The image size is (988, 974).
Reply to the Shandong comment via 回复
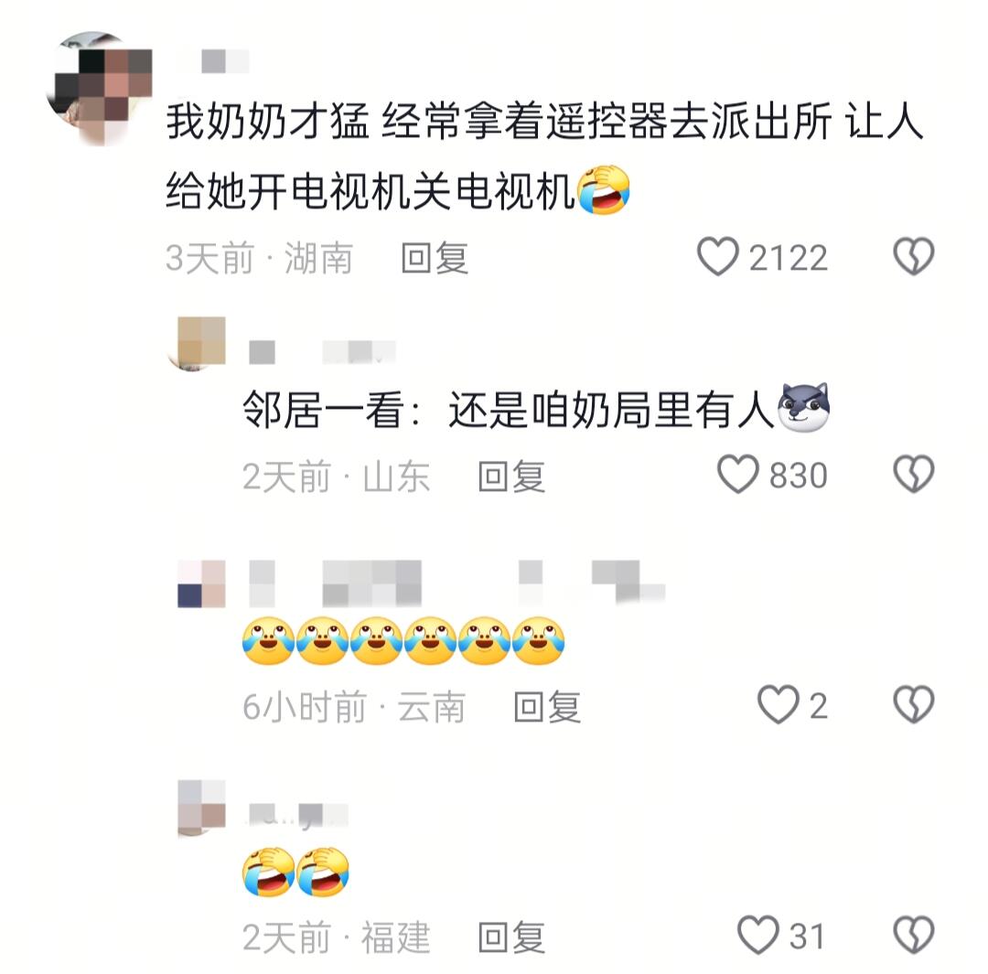point(511,476)
